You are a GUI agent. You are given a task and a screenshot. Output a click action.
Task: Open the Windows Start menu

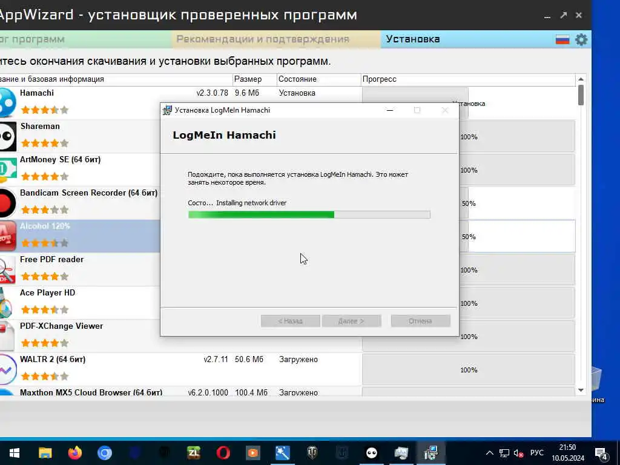tap(15, 453)
